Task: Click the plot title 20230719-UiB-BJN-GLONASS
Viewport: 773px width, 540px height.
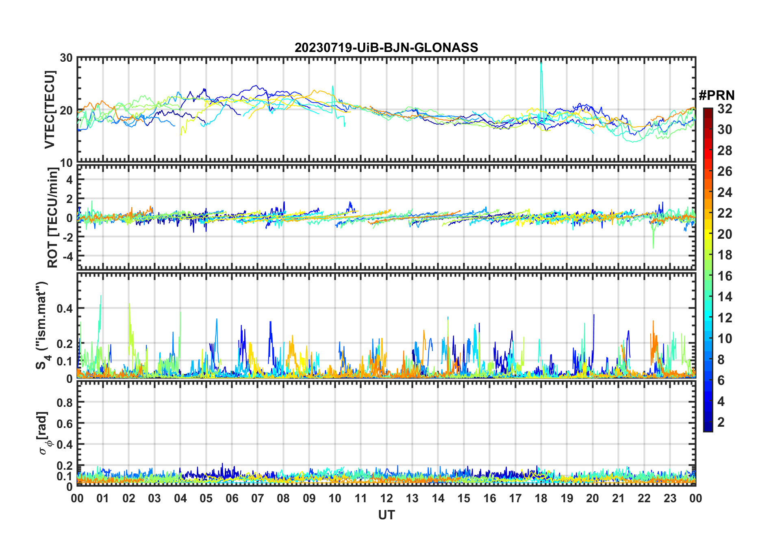Action: click(386, 48)
